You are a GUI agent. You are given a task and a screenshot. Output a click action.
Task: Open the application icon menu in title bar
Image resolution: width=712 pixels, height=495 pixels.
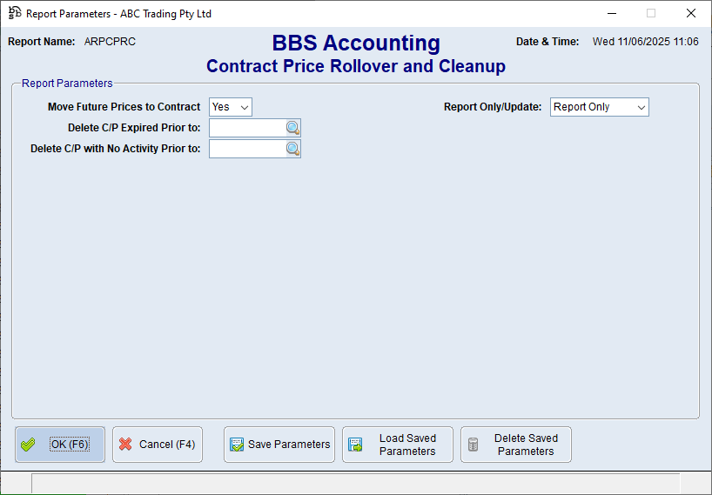(x=15, y=13)
